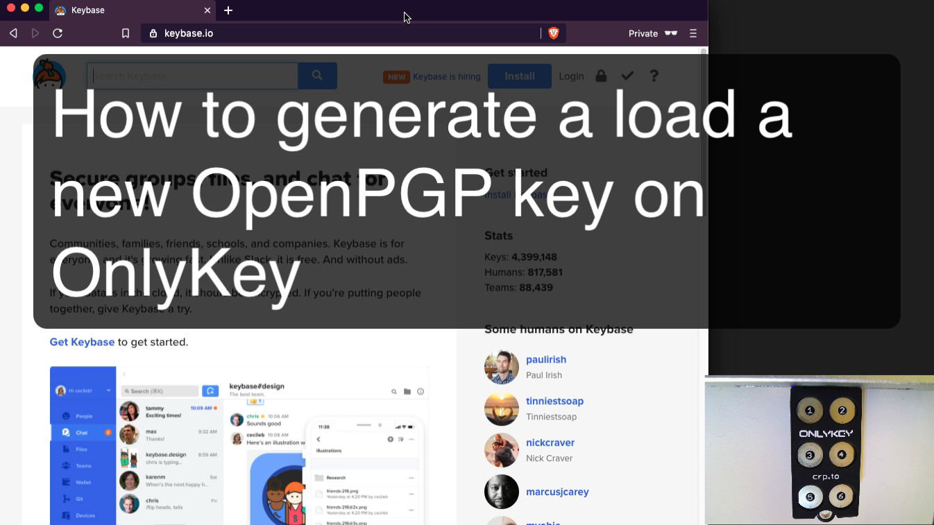Open a new tab with the plus button
The image size is (934, 525).
[228, 10]
